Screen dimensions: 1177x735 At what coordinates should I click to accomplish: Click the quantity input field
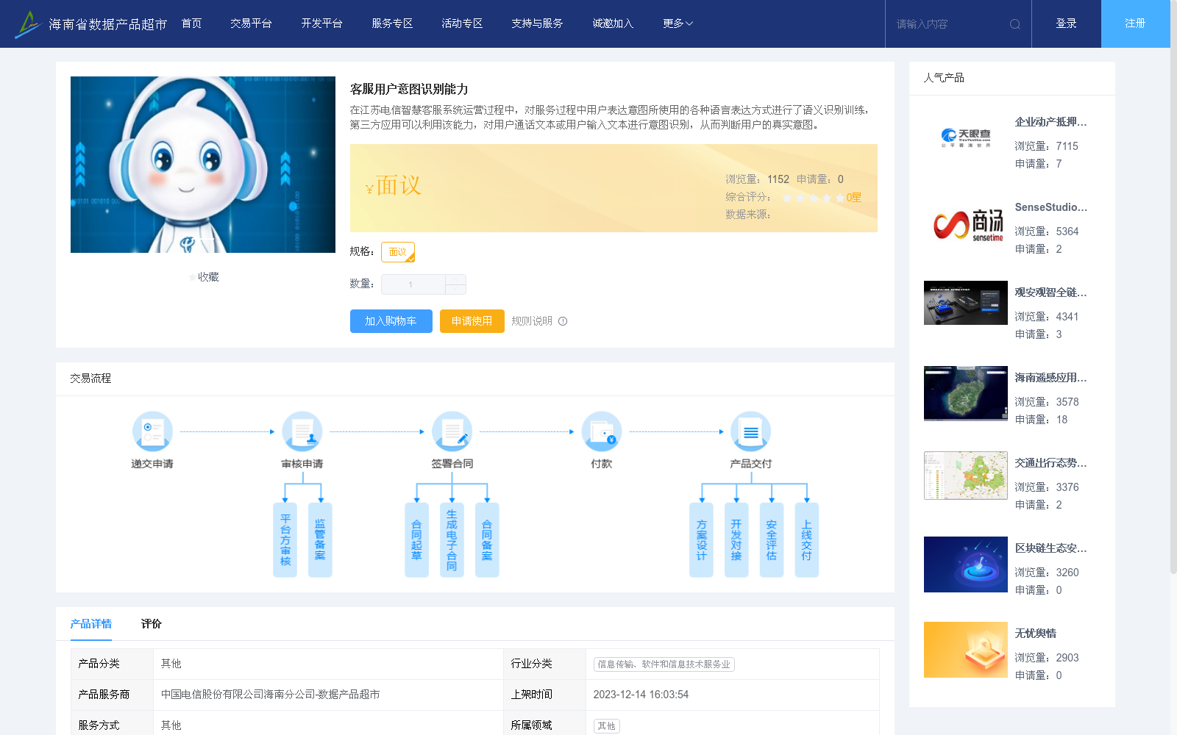[413, 284]
